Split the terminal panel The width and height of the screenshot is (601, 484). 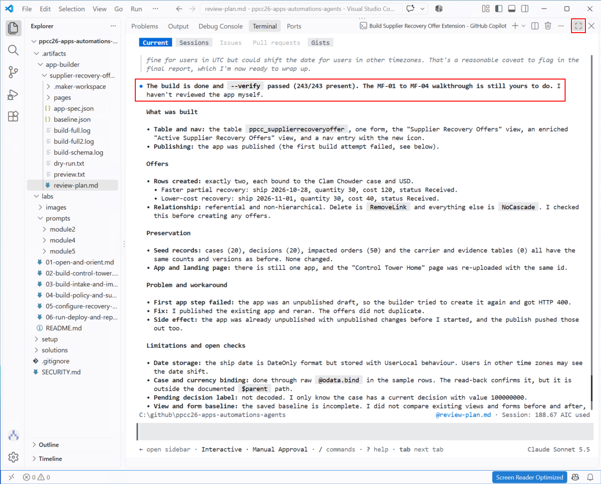tap(535, 26)
